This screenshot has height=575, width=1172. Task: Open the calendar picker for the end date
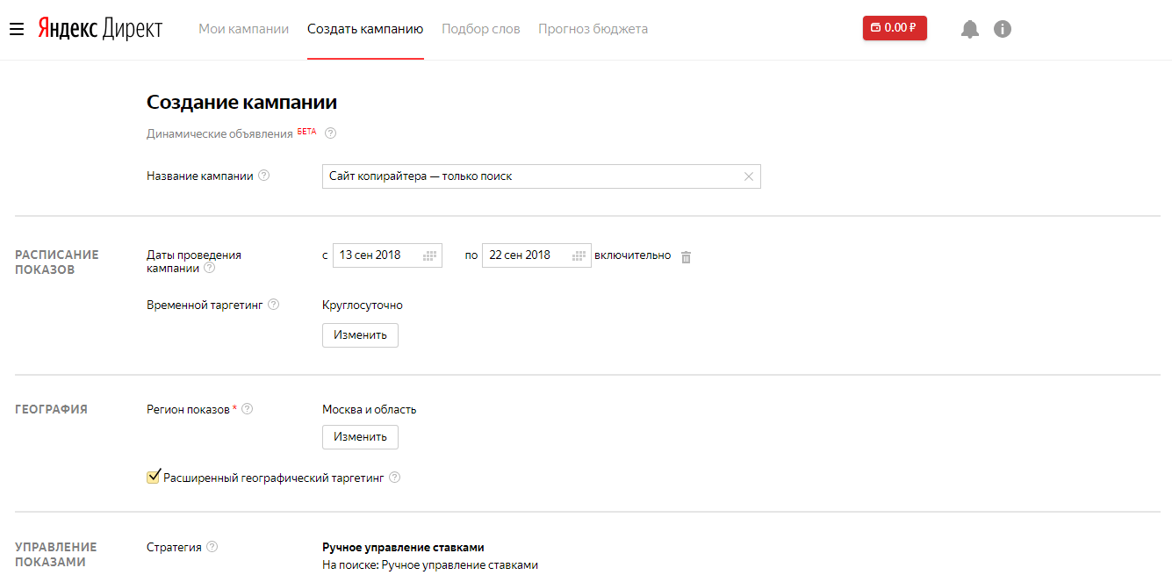pos(579,255)
